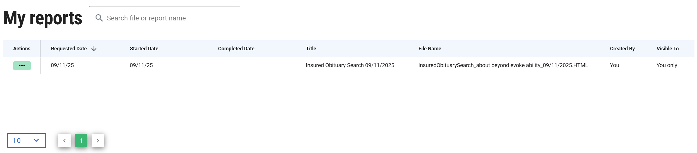Open the 10 per page dropdown
This screenshot has width=697, height=153.
26,140
